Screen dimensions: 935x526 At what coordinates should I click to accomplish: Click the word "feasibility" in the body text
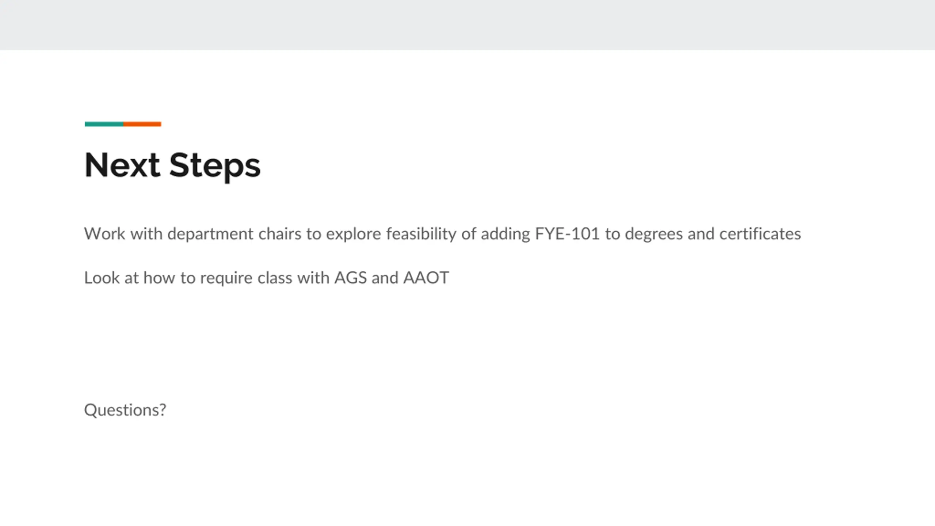(421, 234)
